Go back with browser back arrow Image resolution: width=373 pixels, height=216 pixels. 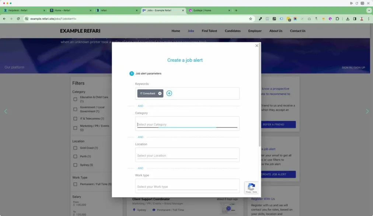[x=4, y=19]
